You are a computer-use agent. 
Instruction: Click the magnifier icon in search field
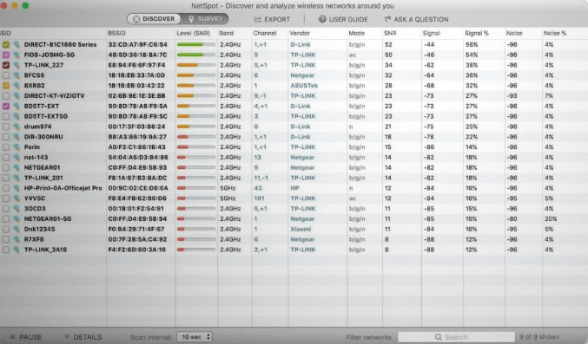tap(438, 337)
